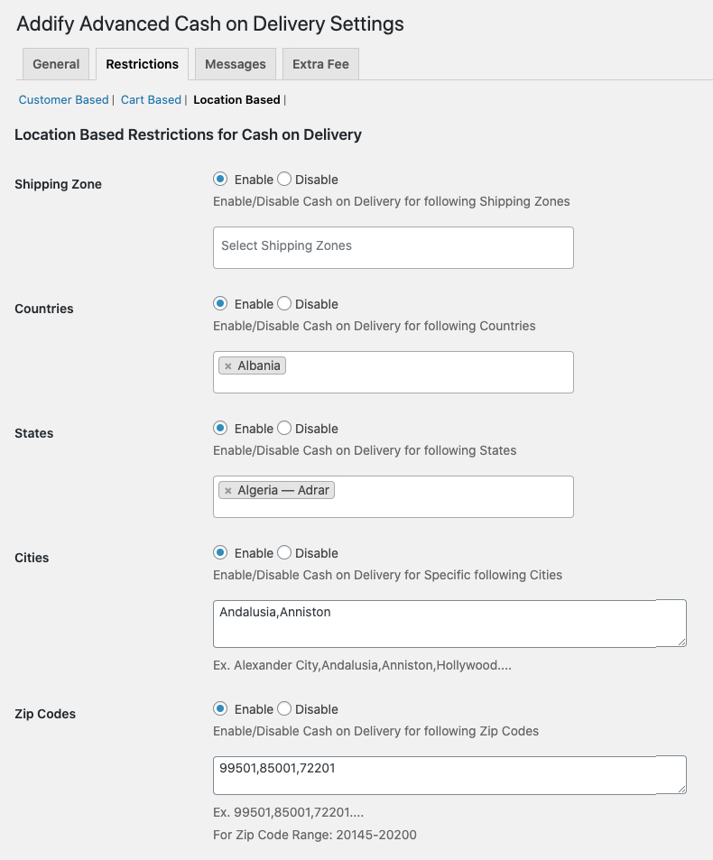This screenshot has width=713, height=860.
Task: Remove the Algeria — Adrar state tag
Action: pos(227,490)
